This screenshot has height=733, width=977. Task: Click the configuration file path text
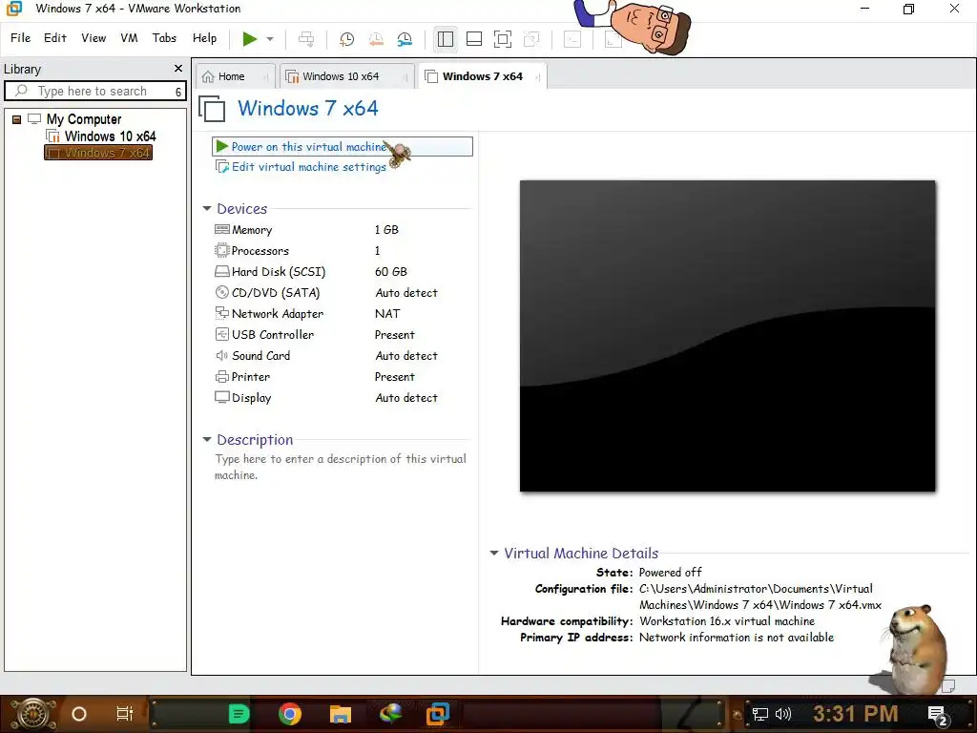tap(760, 597)
